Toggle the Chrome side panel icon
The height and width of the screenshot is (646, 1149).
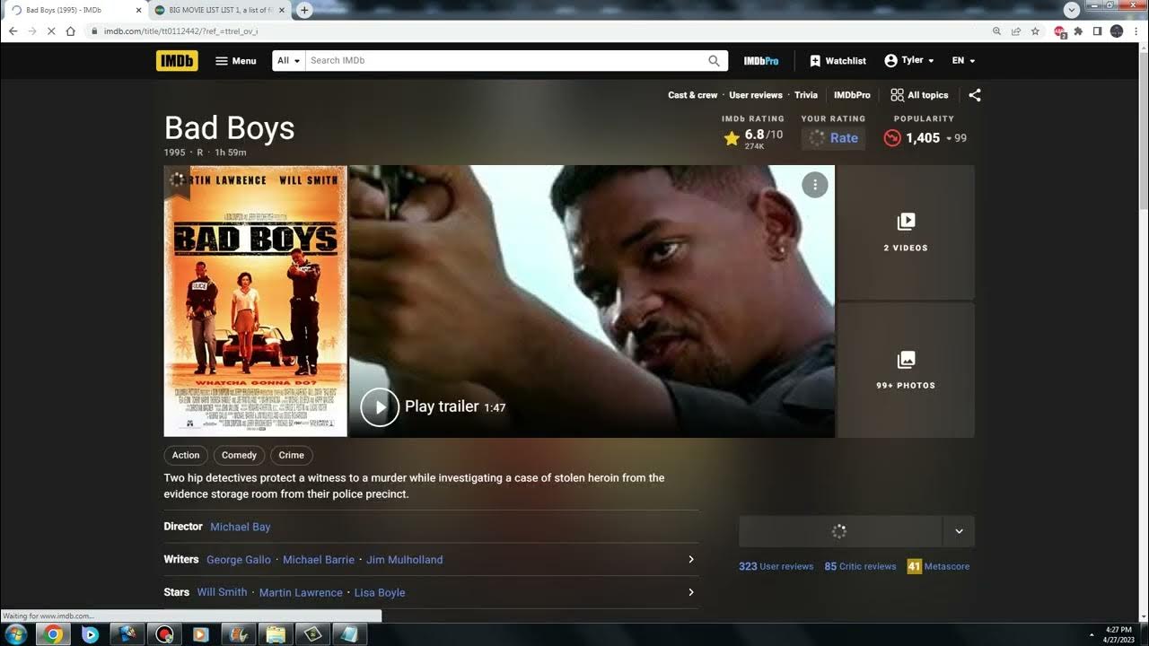(1097, 31)
